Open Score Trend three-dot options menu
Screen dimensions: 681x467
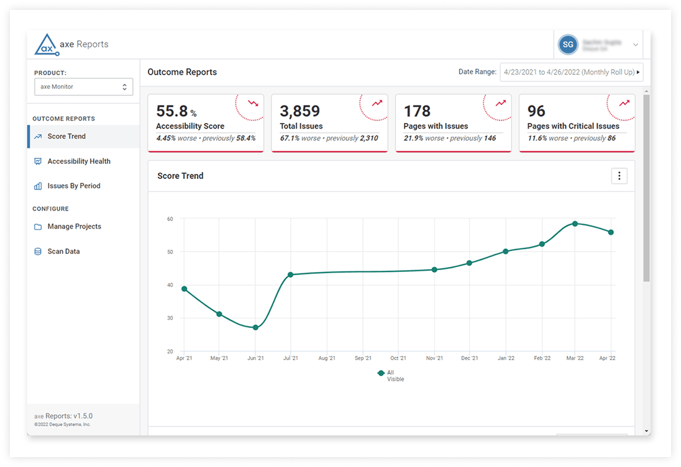pyautogui.click(x=619, y=176)
